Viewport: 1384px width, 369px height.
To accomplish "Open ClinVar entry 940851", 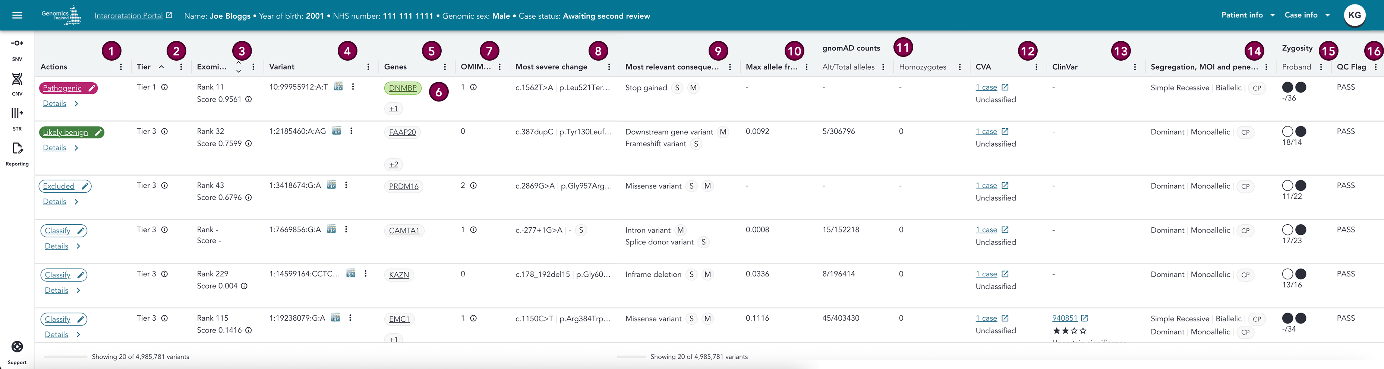I will pos(1065,318).
